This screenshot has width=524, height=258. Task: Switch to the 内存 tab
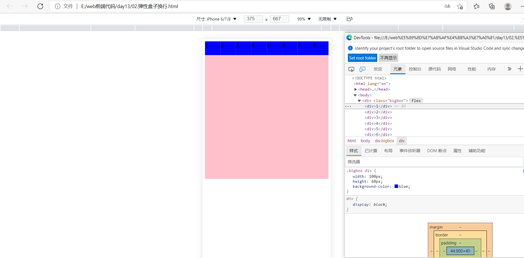[x=491, y=69]
